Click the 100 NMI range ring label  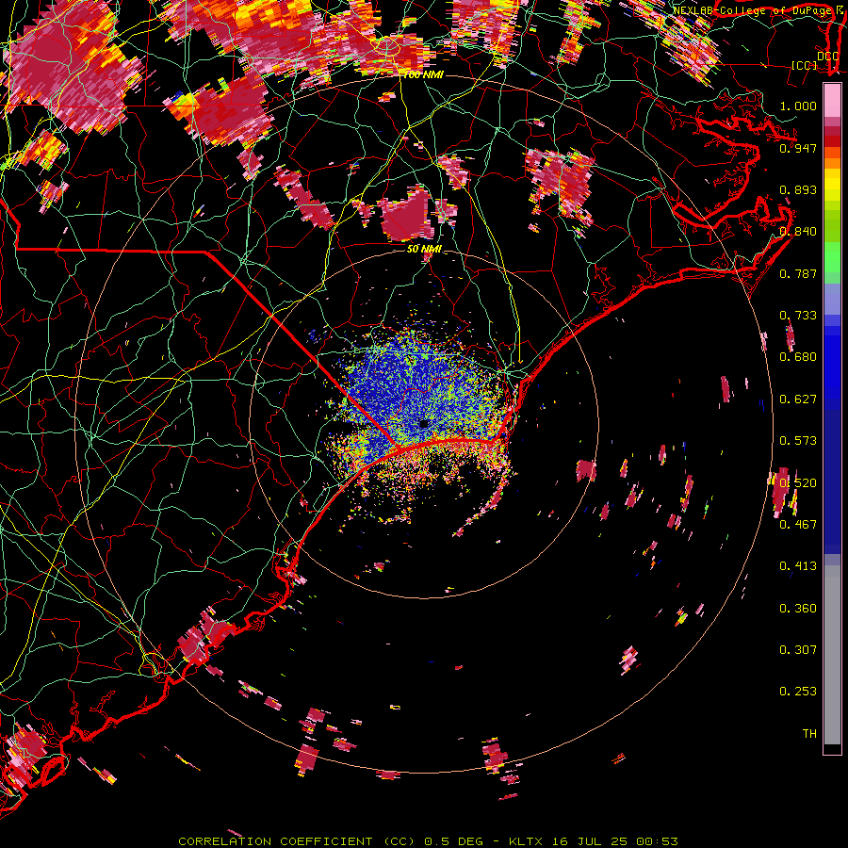[423, 75]
